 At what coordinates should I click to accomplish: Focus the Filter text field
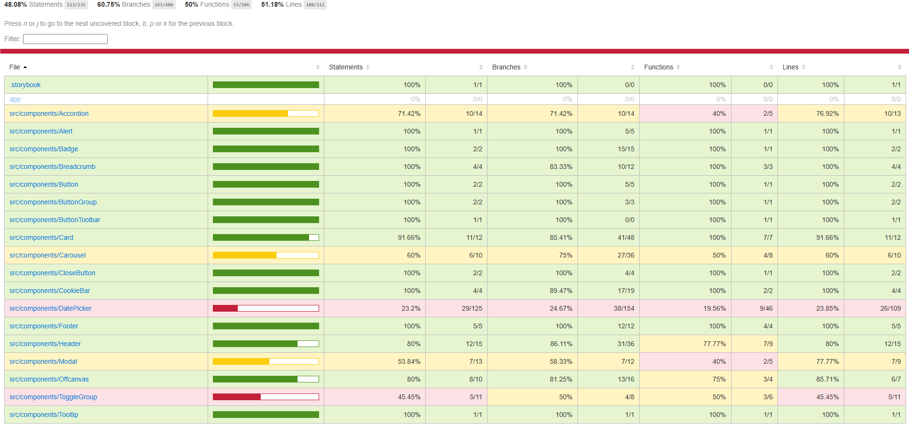(x=65, y=39)
